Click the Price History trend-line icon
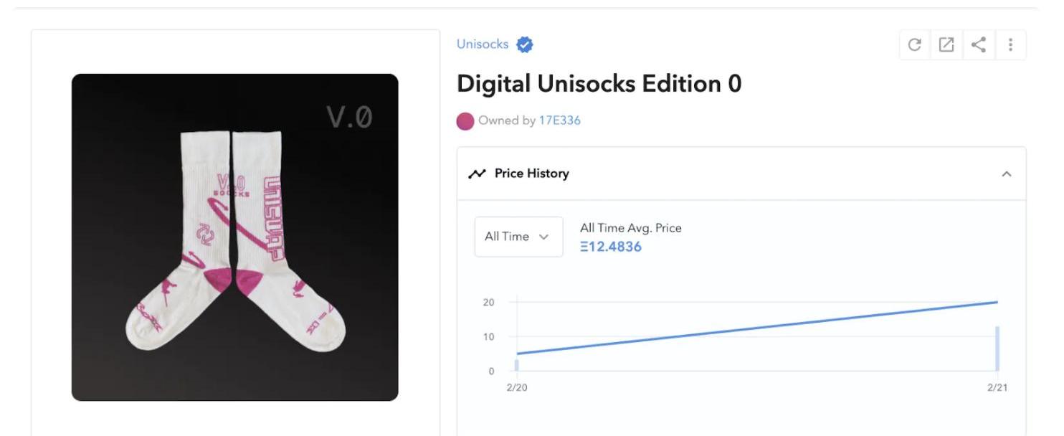The width and height of the screenshot is (1064, 436). click(x=477, y=174)
